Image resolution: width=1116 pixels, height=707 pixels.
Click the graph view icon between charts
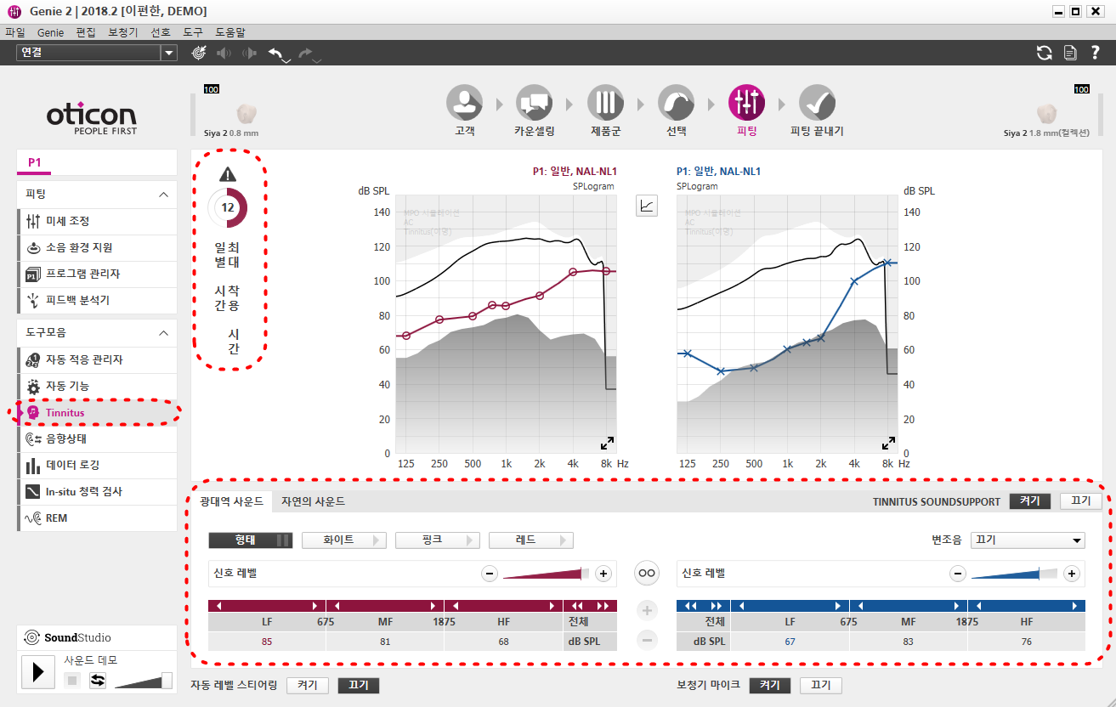647,205
